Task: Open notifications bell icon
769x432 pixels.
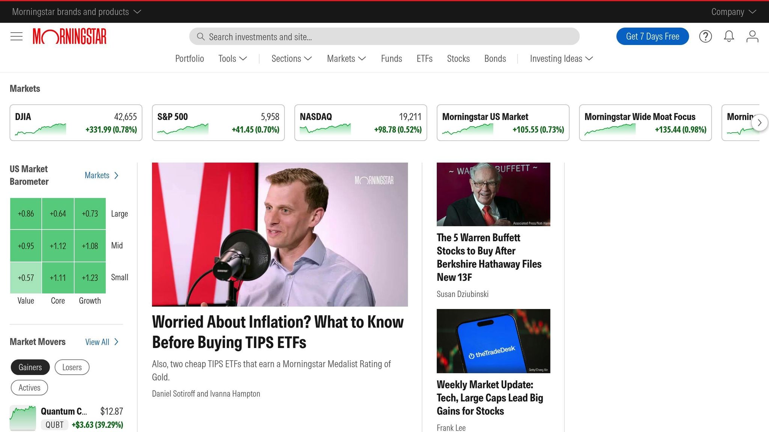Action: click(729, 36)
